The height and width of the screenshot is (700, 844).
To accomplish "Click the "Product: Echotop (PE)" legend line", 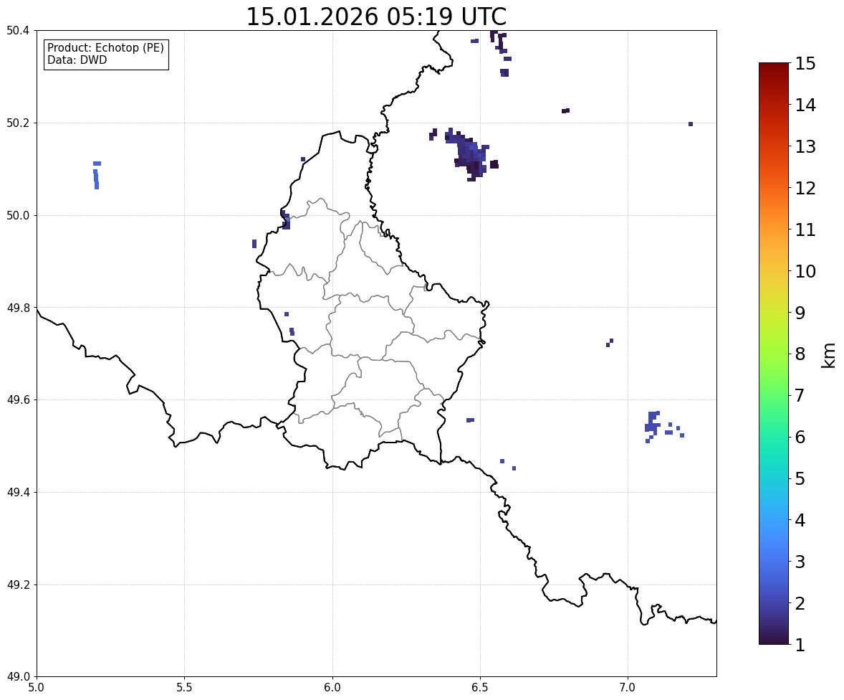I will [x=105, y=47].
